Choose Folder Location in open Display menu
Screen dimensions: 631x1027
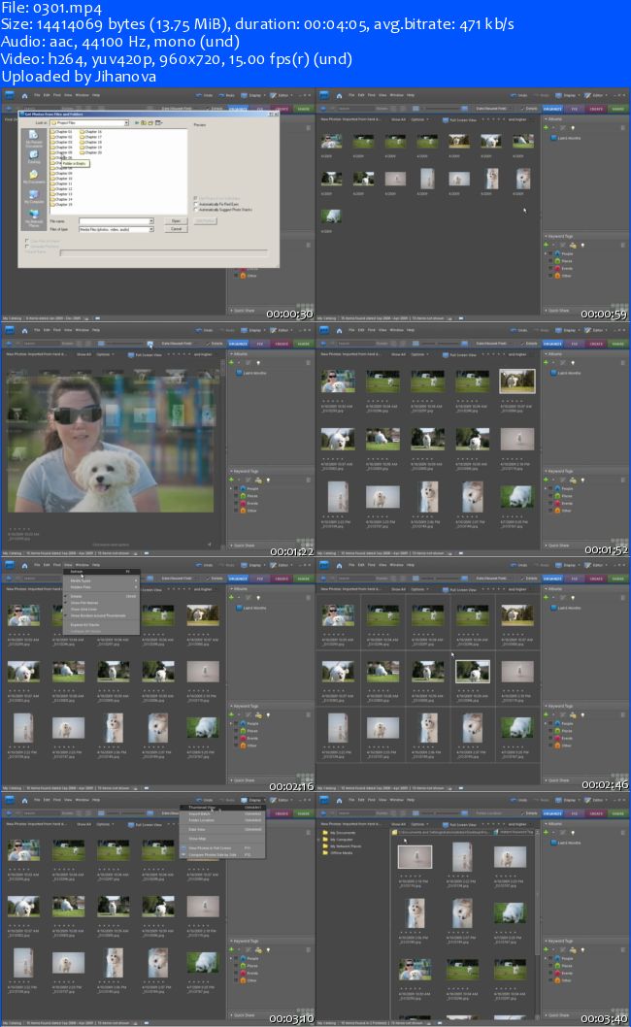(x=222, y=820)
